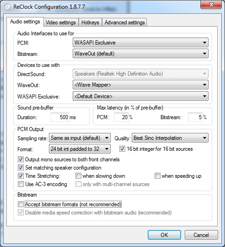Open the Bitstream interface dropdown
The width and height of the screenshot is (225, 247).
(x=140, y=54)
